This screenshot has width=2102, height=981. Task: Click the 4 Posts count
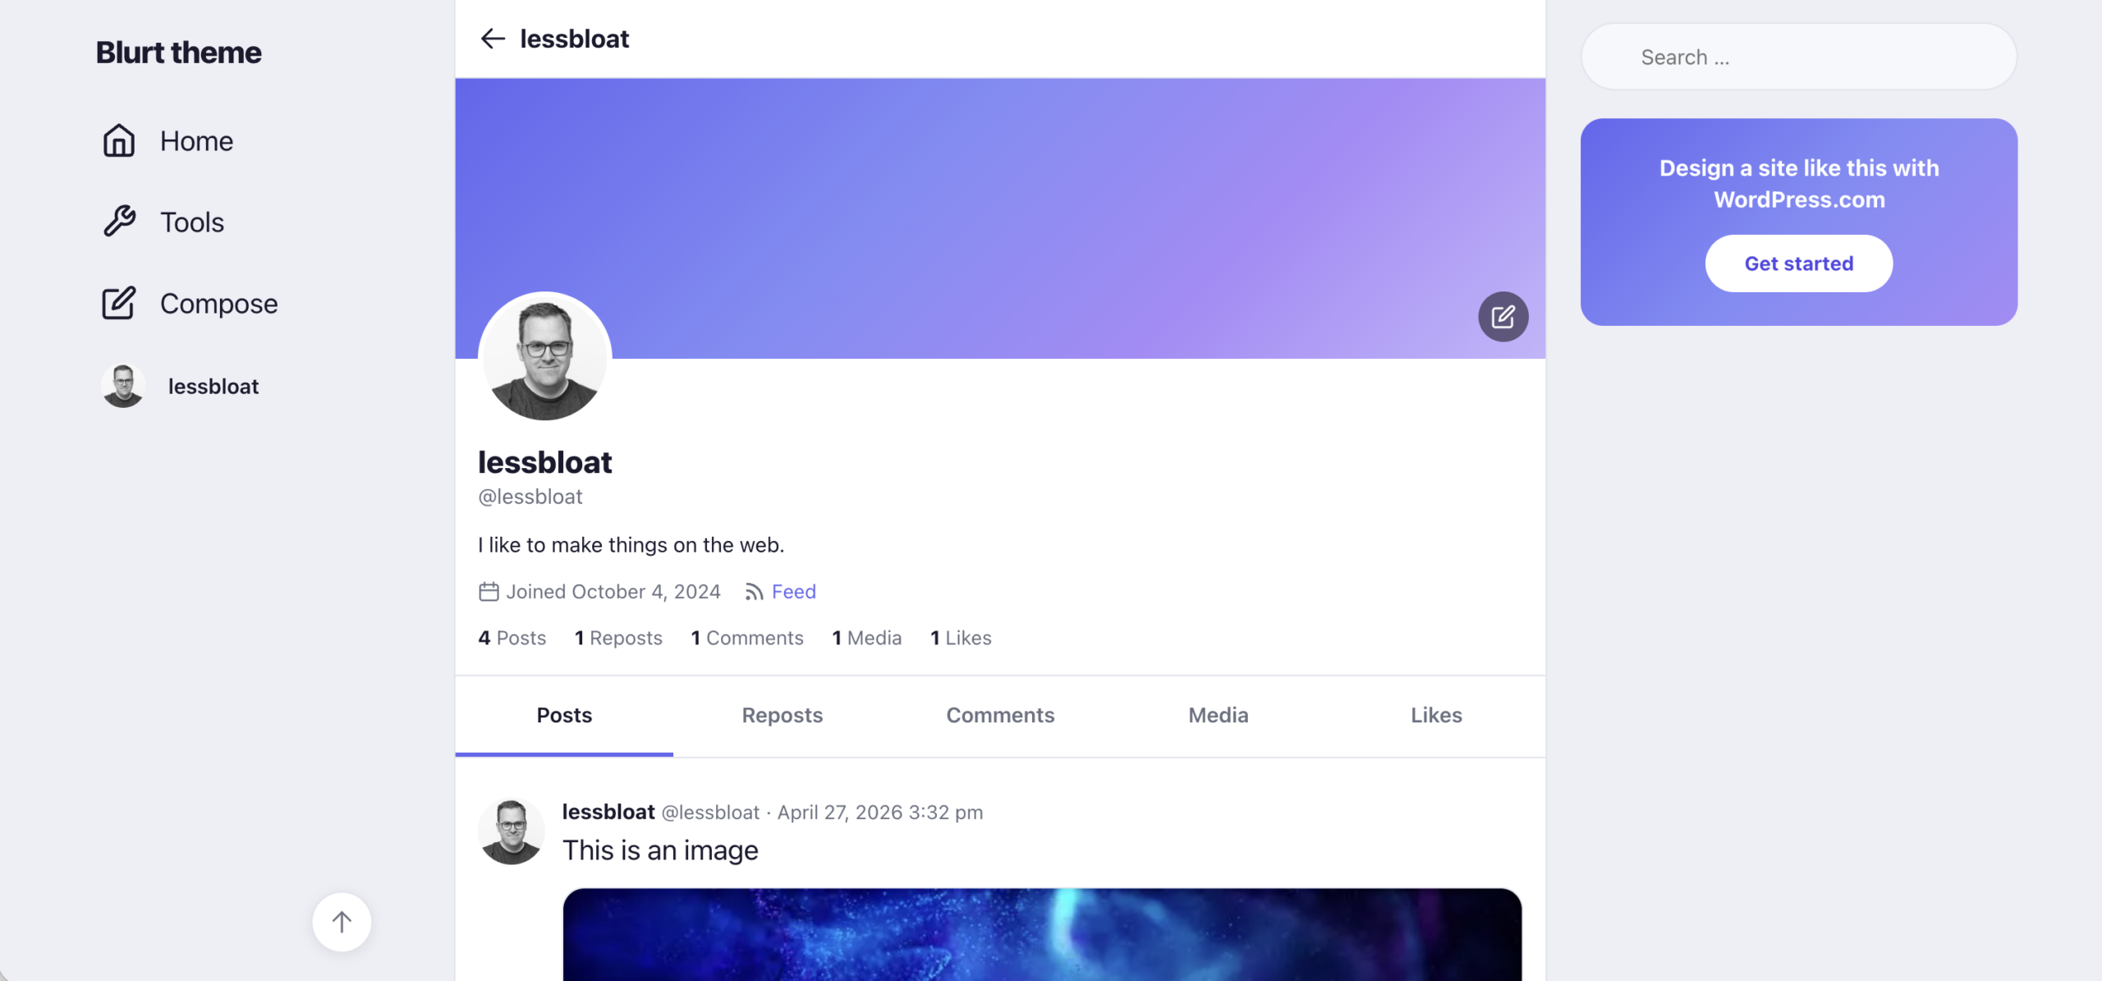pos(512,638)
